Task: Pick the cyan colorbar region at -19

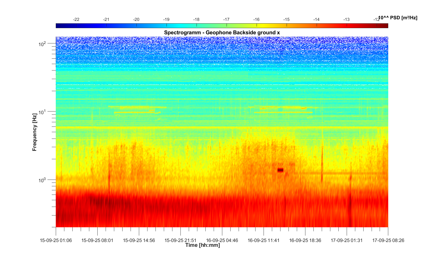Action: tap(167, 26)
